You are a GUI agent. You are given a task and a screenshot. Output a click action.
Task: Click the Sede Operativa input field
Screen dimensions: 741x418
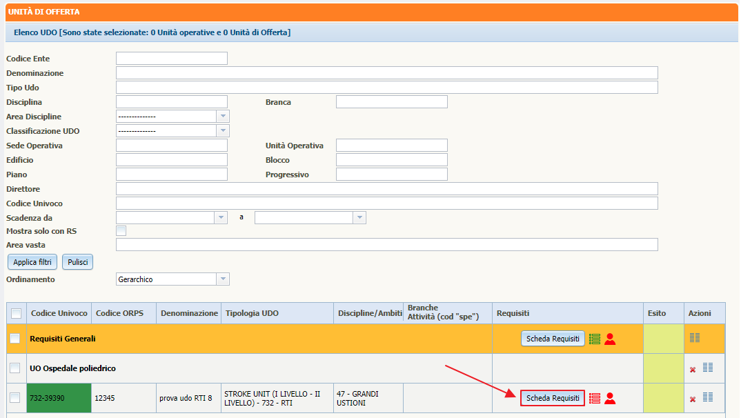click(x=172, y=145)
